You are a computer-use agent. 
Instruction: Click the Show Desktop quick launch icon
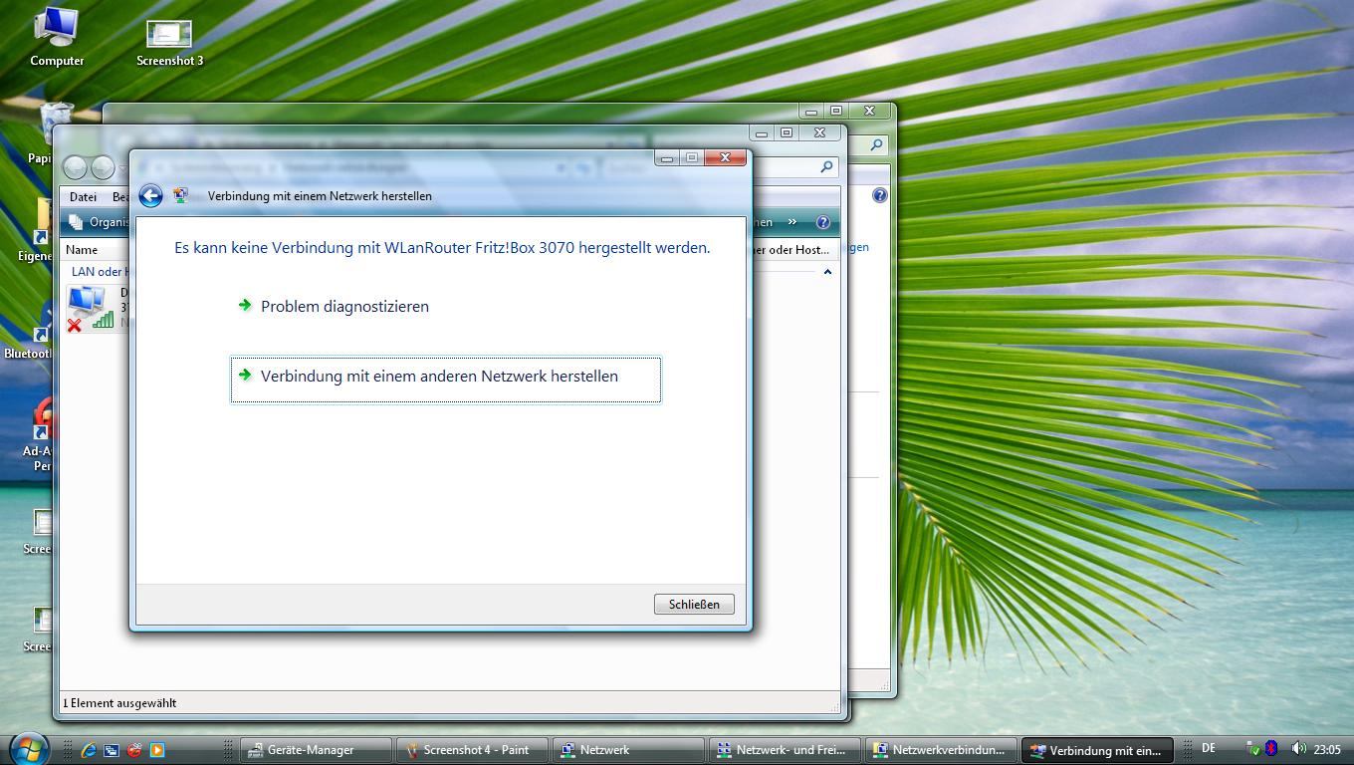pos(112,750)
